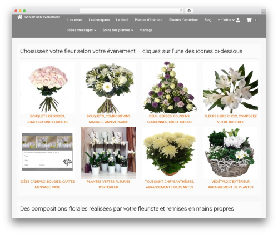Open 'Végétaux d'extérieur arrangement de plantes' link
Screen dimensions: 278x235
pyautogui.click(x=230, y=184)
